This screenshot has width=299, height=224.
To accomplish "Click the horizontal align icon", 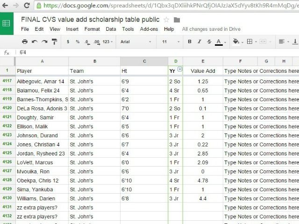I will (x=281, y=42).
